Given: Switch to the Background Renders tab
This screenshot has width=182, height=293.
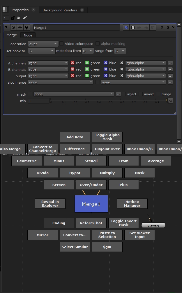Looking at the screenshot, I should click(x=60, y=10).
